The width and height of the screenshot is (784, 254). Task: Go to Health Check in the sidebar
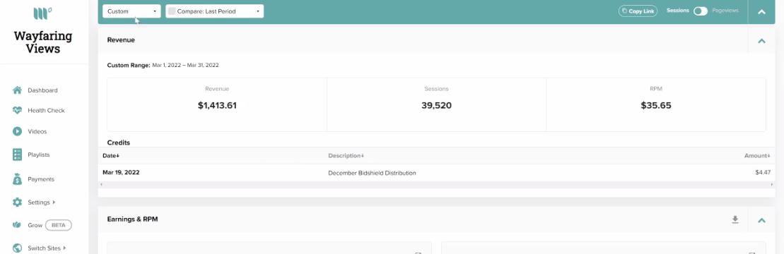pos(46,110)
